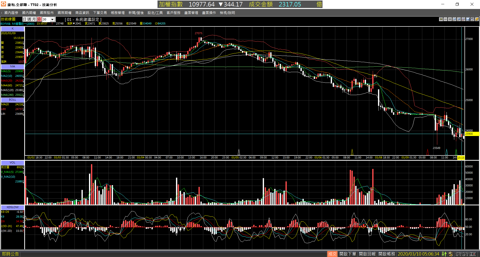
Task: Click the MA6(240) moving average value
Action: 19,95
